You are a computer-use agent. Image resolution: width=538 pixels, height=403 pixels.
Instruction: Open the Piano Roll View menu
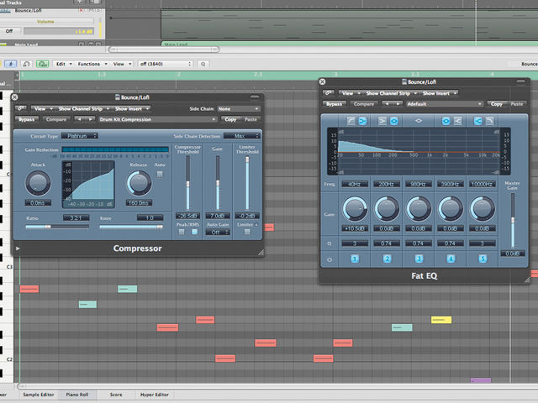click(x=122, y=64)
